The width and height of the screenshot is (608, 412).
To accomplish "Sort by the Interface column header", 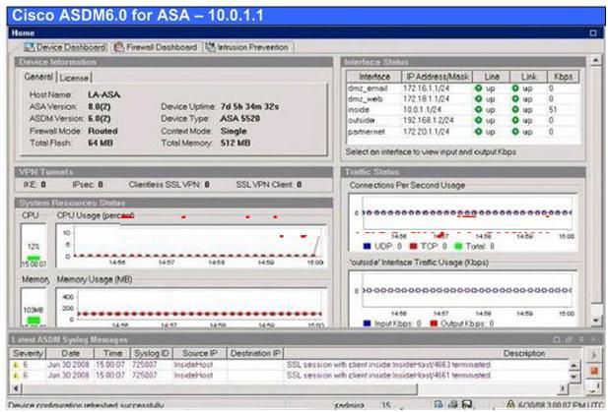I will [x=373, y=77].
